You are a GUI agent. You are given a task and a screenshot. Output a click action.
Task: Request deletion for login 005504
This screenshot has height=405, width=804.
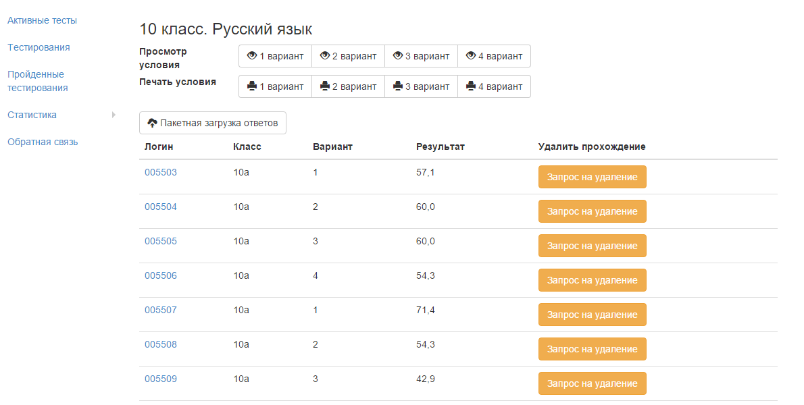(x=592, y=211)
